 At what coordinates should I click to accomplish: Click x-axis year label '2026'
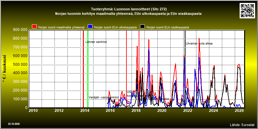(x=239, y=111)
